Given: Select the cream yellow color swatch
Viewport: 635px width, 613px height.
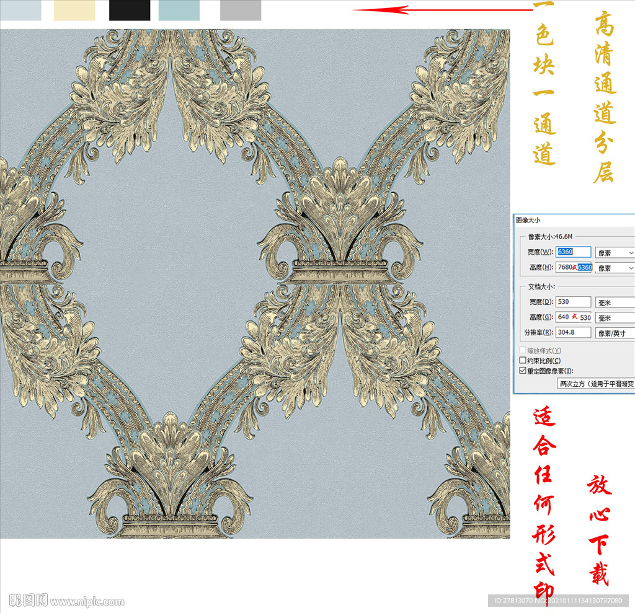Looking at the screenshot, I should click(x=74, y=11).
